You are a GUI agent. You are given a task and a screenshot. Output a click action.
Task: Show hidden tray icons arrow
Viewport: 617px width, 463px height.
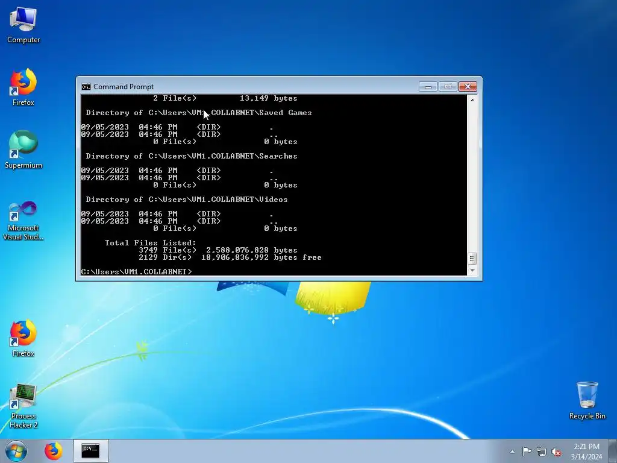512,452
